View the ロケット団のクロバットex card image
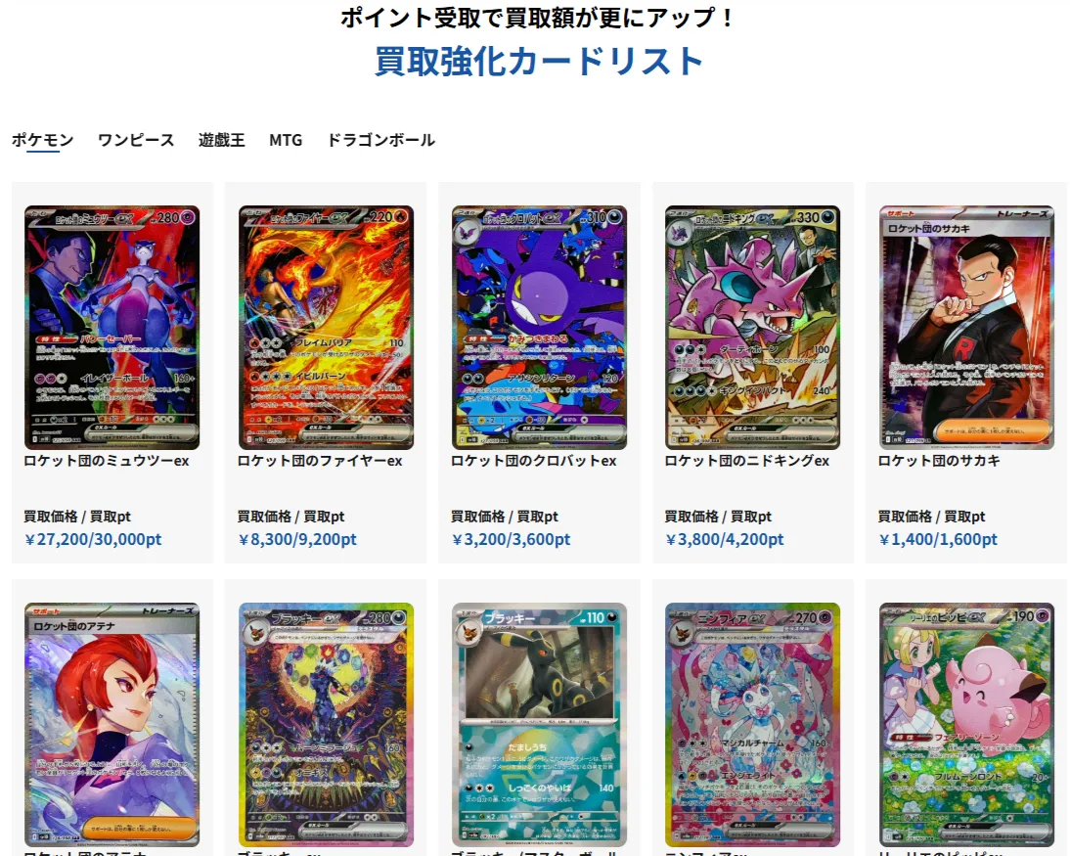The width and height of the screenshot is (1070, 856). pos(539,328)
